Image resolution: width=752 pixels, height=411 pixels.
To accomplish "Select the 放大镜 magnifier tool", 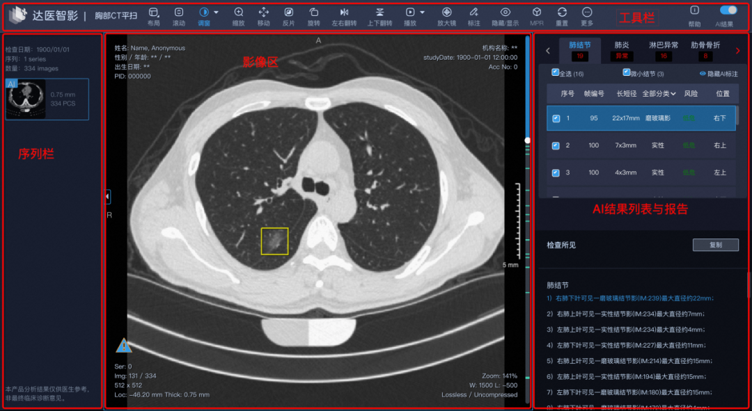I will tap(446, 13).
